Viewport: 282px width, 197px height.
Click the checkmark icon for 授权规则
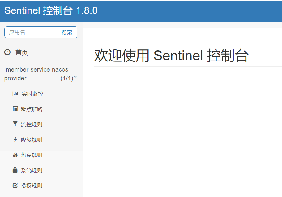[x=15, y=186]
